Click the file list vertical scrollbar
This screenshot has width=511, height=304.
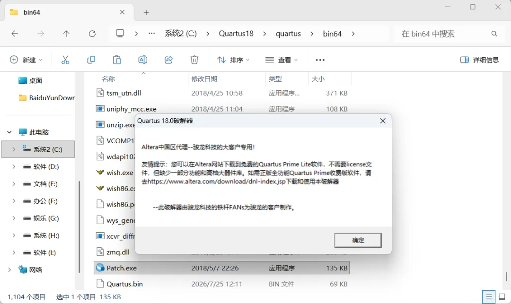pyautogui.click(x=506, y=276)
